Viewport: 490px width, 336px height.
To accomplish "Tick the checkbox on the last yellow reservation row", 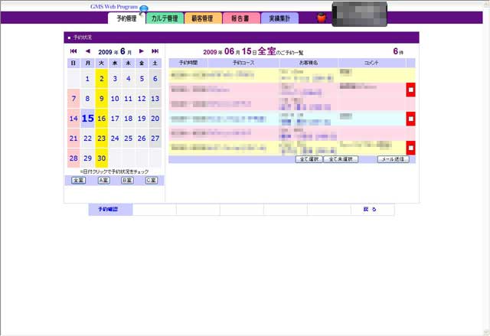I will tap(410, 148).
